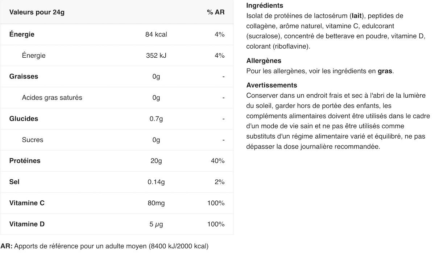Select the "Sel" row label
This screenshot has height=254, width=435.
click(14, 182)
